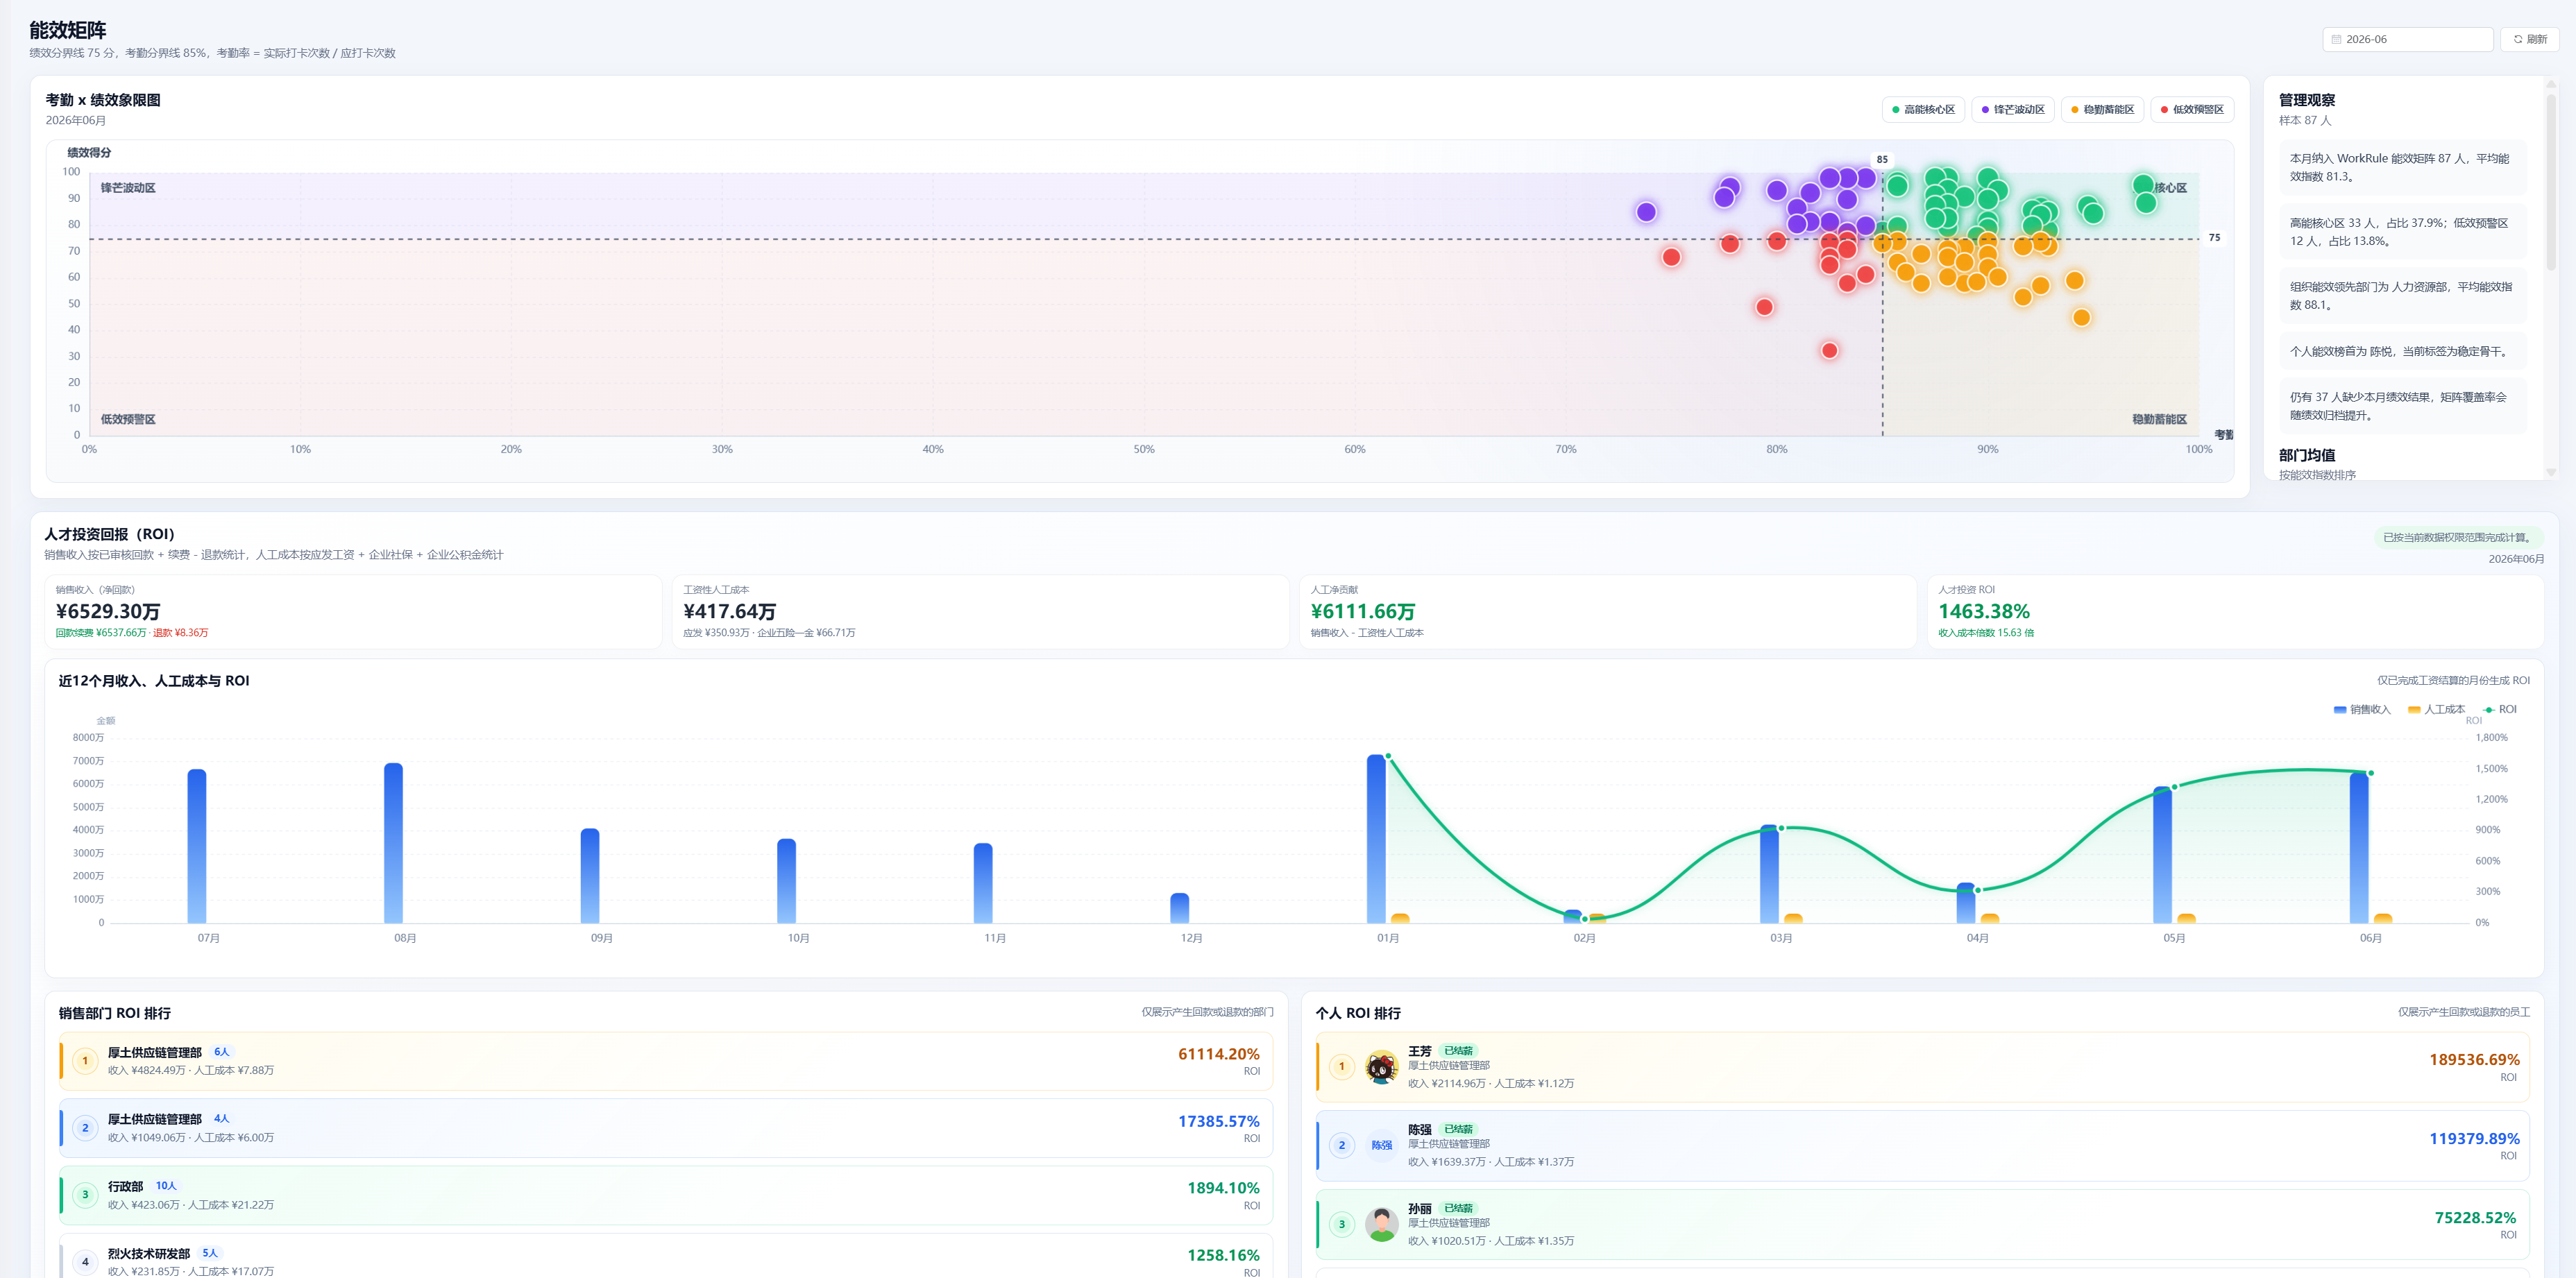
Task: Click rank 1 badge in department ROI ranking
Action: tap(85, 1061)
